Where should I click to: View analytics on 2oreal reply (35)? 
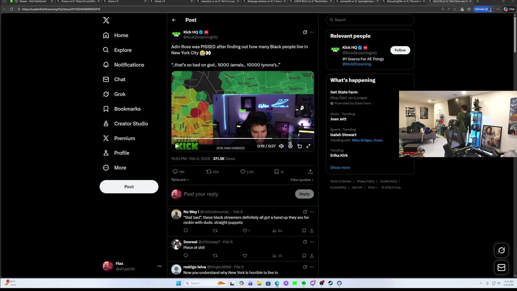pyautogui.click(x=277, y=256)
